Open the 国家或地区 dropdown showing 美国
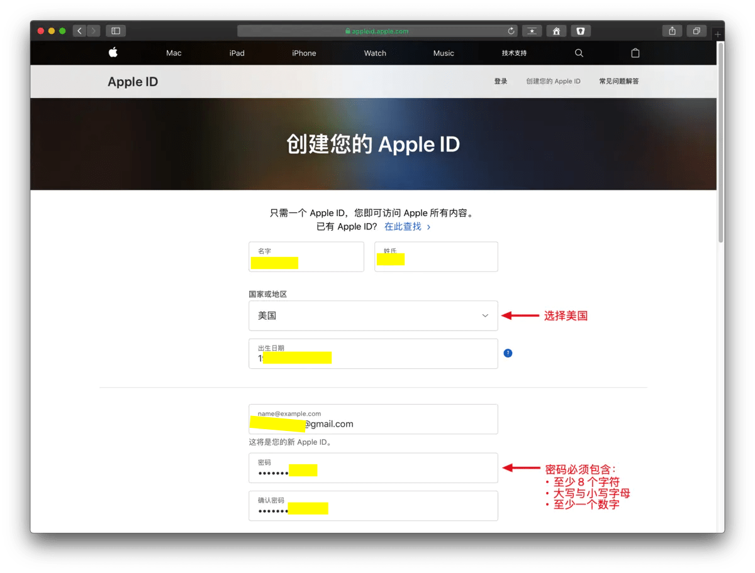 (x=373, y=315)
